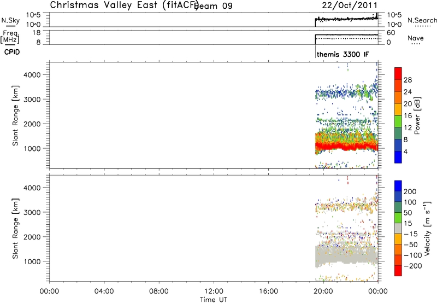This screenshot has height=303, width=437.
Task: Click the '4000' tick of the power panel
Action: point(32,75)
